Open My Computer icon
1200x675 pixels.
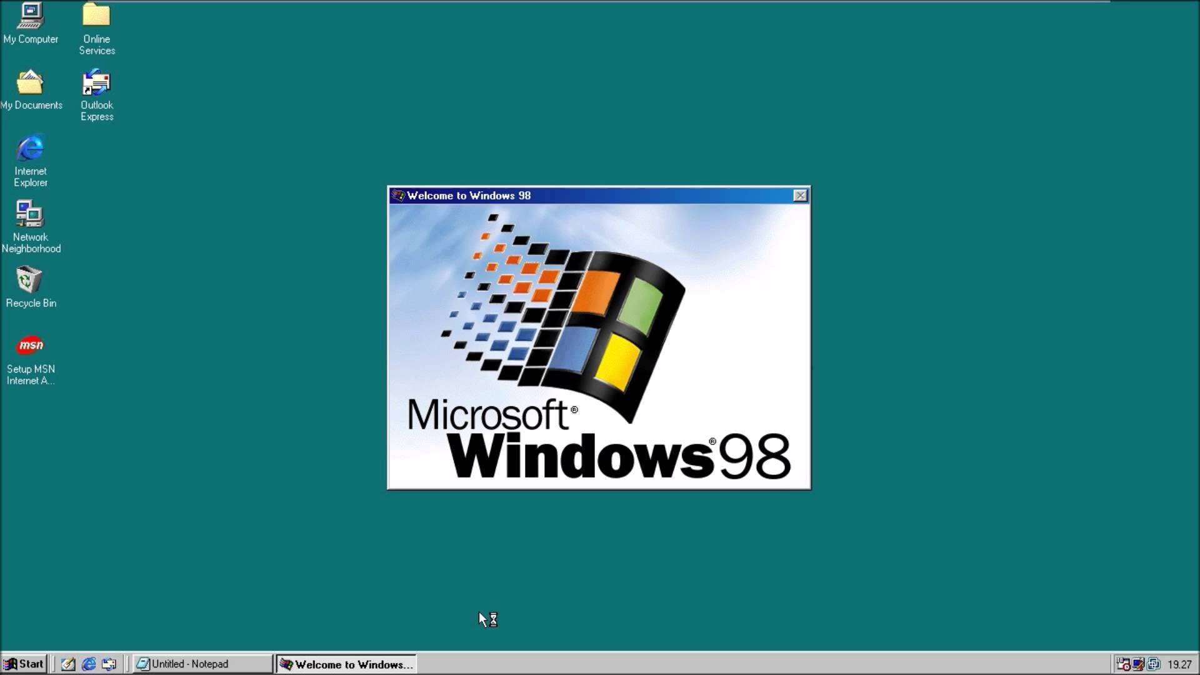pos(31,15)
